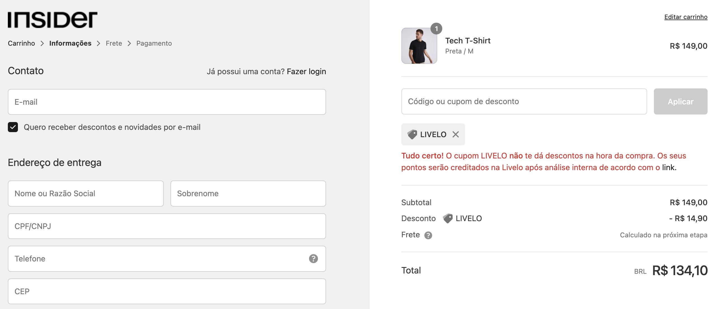Image resolution: width=716 pixels, height=309 pixels.
Task: Open Editar carrinho link
Action: 686,17
